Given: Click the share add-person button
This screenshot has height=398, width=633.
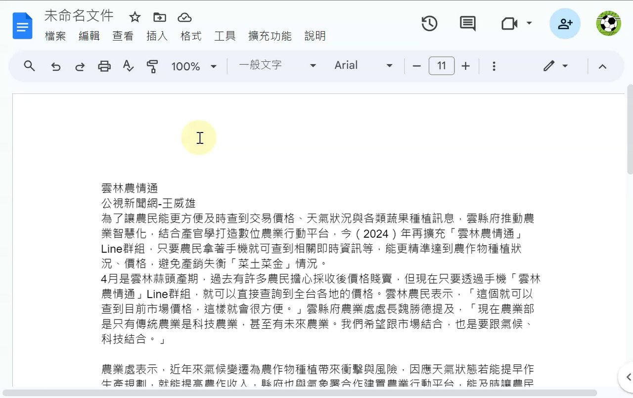Looking at the screenshot, I should 565,23.
